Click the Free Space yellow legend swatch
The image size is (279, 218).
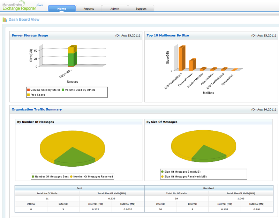coord(28,95)
